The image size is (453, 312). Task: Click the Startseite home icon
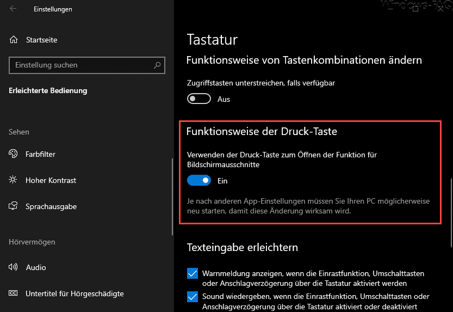coord(14,40)
